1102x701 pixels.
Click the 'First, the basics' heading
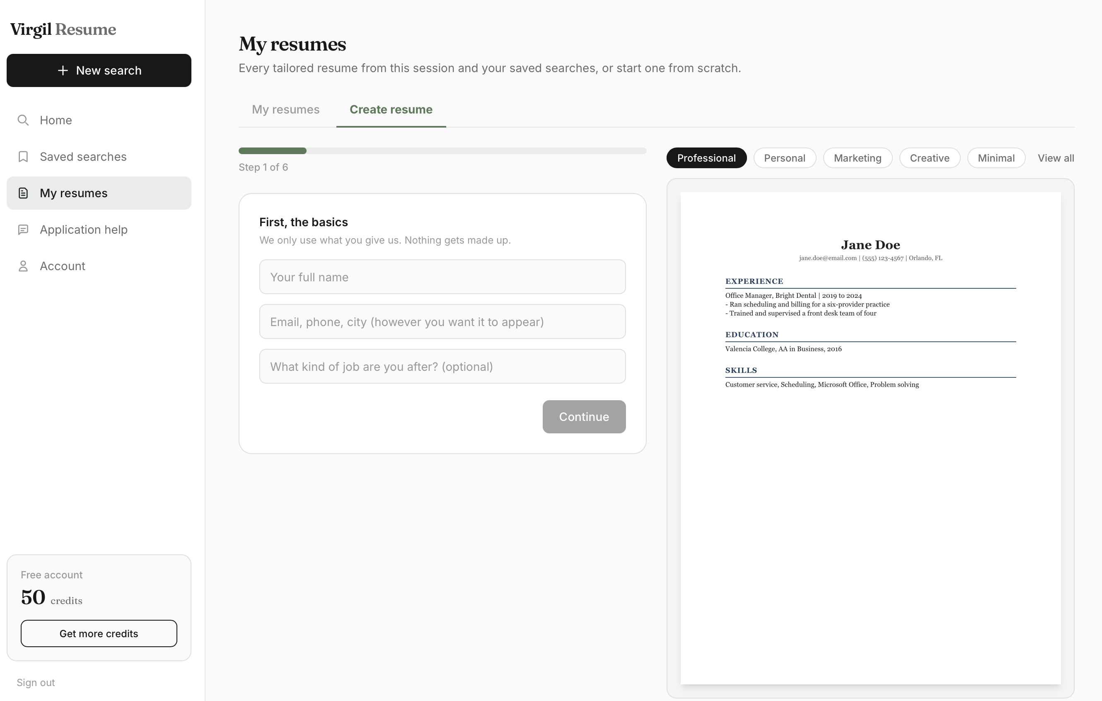[x=303, y=222]
